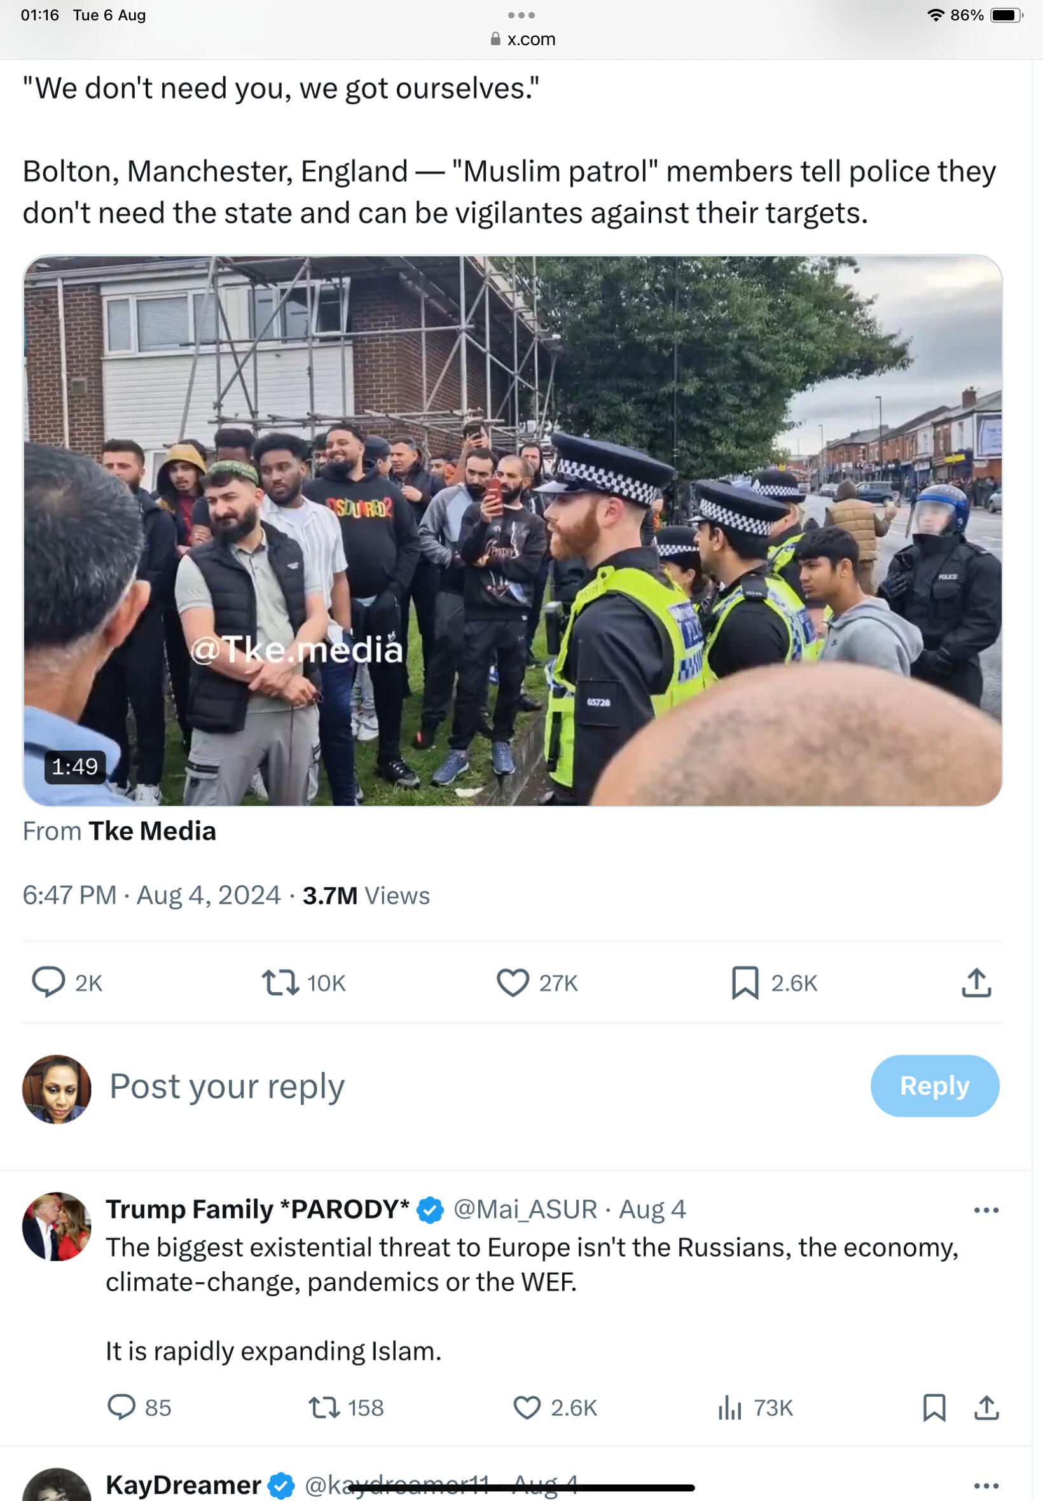Viewport: 1043px width, 1501px height.
Task: Open more options on KayDreamer reply
Action: tap(986, 1485)
